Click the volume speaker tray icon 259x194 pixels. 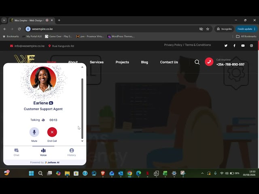click(x=227, y=173)
